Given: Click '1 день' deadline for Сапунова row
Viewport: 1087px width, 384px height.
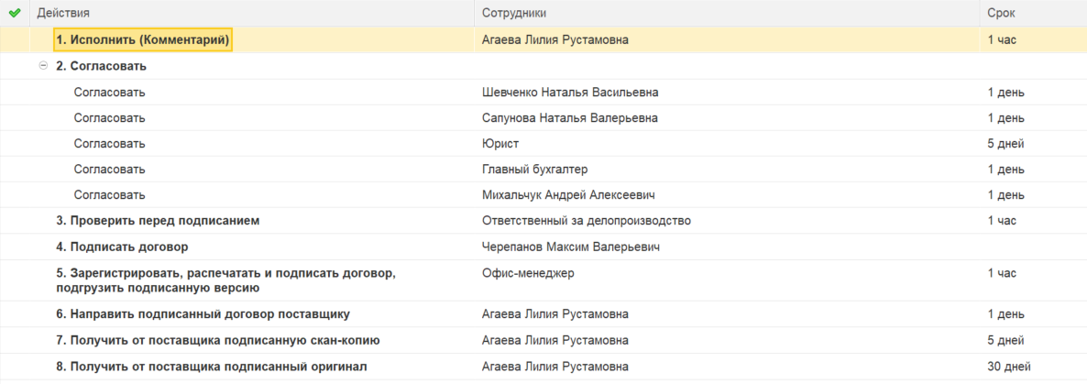Looking at the screenshot, I should click(1006, 118).
